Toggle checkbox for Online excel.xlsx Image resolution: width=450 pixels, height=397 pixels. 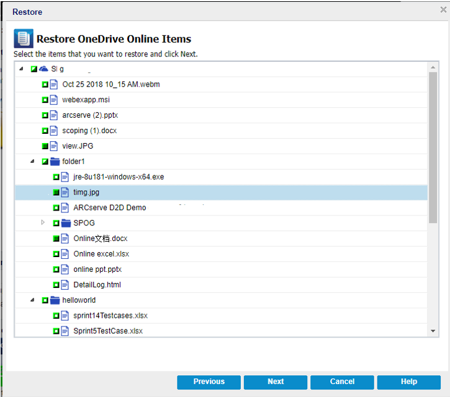(56, 254)
